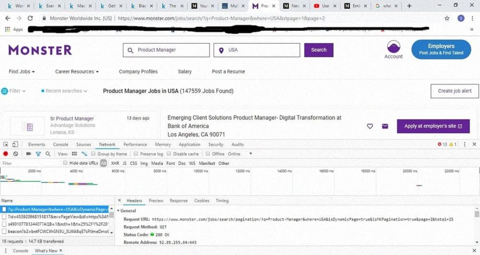Open Chrome three-dot menu
Screen dimensions: 480x255
pos(472,18)
